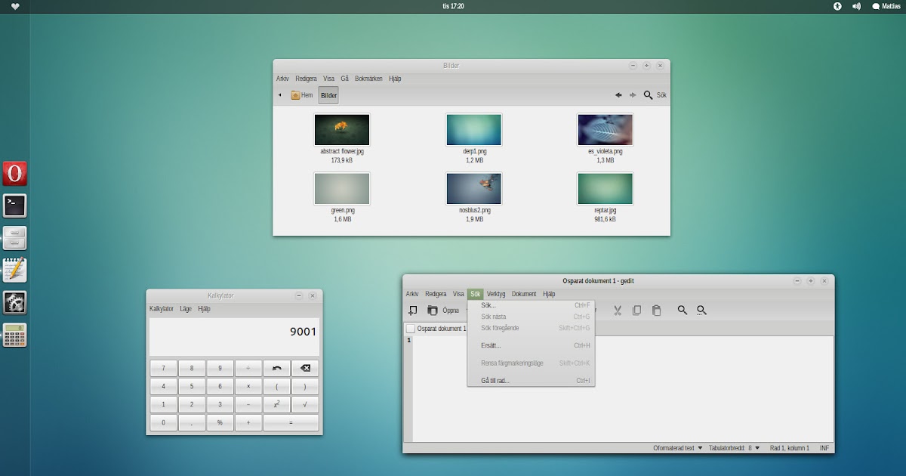Choose Gå till rad from the Sök menu
The height and width of the screenshot is (476, 906).
[495, 380]
